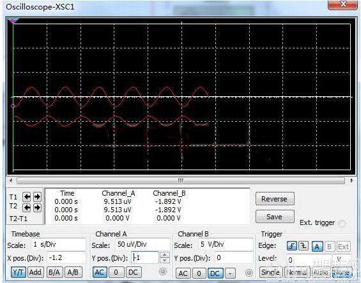Switch to Add display mode
The height and width of the screenshot is (283, 361).
35,272
